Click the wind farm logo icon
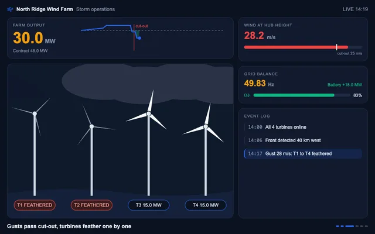375x234 pixels. point(10,9)
